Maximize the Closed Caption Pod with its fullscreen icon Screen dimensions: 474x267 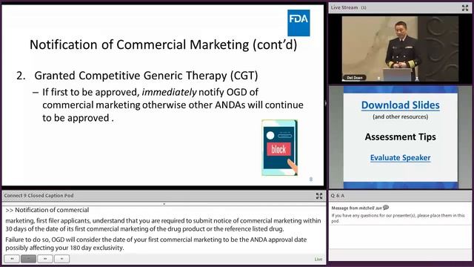[319, 196]
